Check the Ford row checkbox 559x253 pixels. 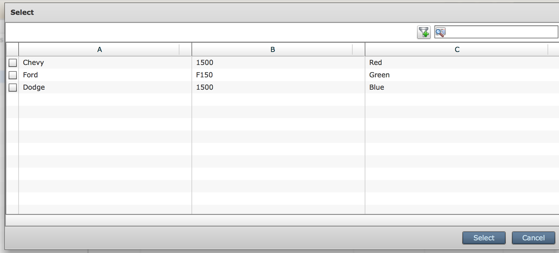(13, 75)
